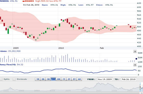
Task: Select the 2Y time range
Action: [69, 79]
